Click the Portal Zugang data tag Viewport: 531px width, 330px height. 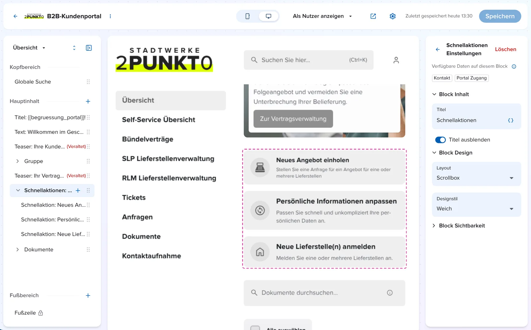(x=472, y=78)
